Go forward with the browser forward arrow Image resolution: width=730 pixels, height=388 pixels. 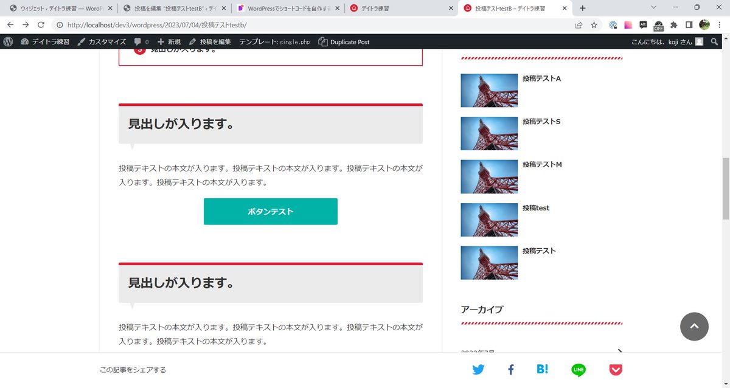tap(26, 25)
